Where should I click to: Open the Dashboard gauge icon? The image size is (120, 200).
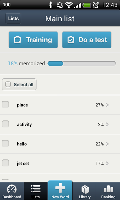12,189
